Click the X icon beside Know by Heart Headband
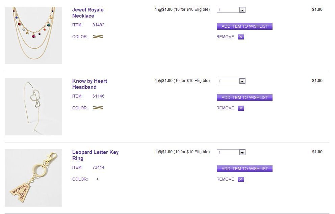Image resolution: width=335 pixels, height=214 pixels. [x=240, y=108]
